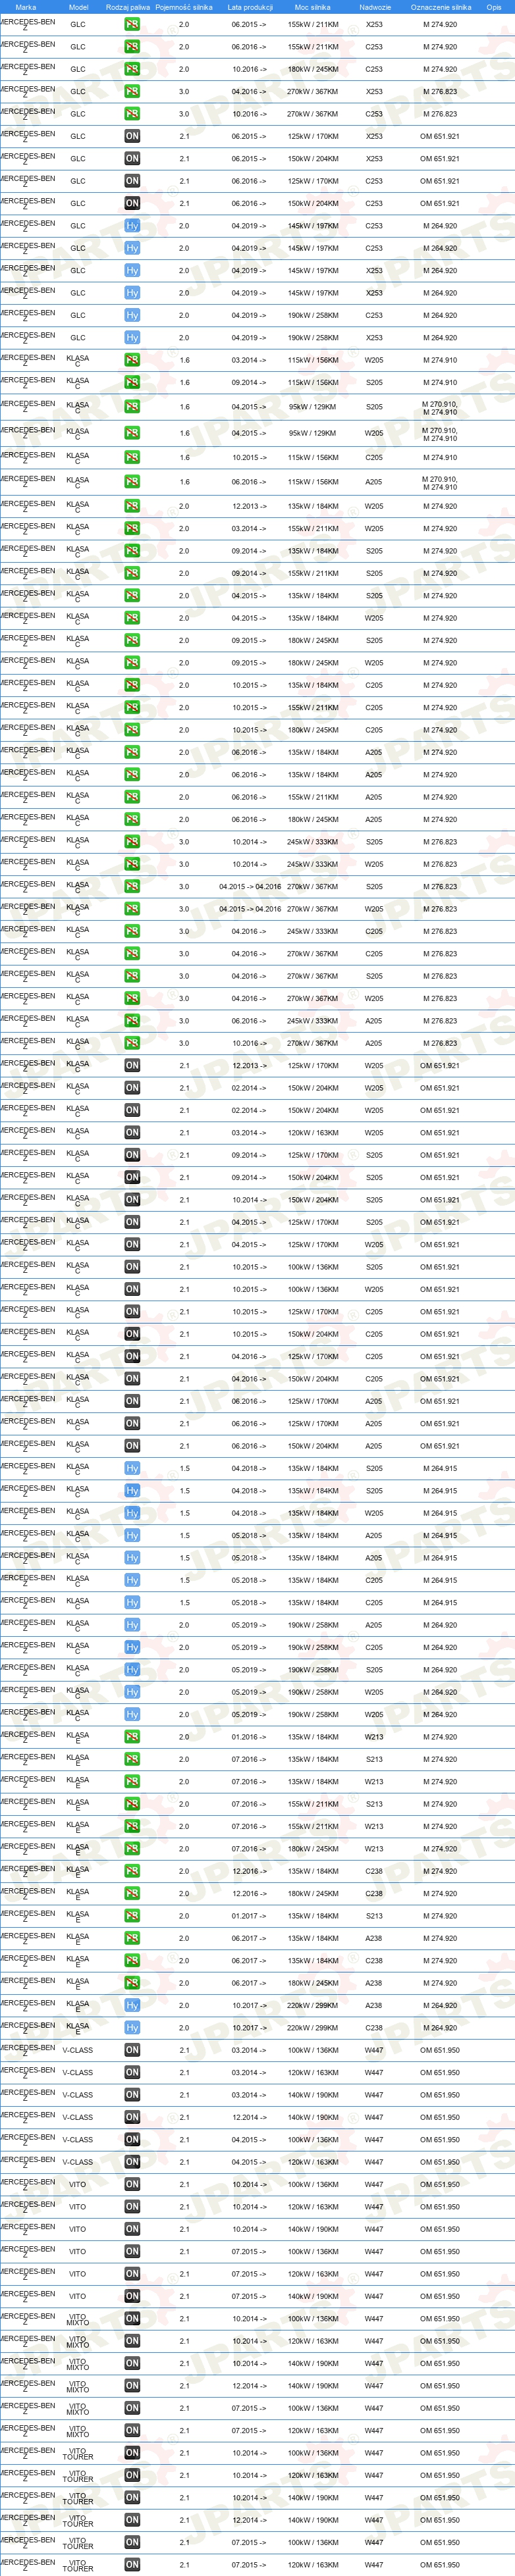Click ON diesel icon in GLC 06.2016 150kW C253 row
The image size is (515, 2576).
132,203
